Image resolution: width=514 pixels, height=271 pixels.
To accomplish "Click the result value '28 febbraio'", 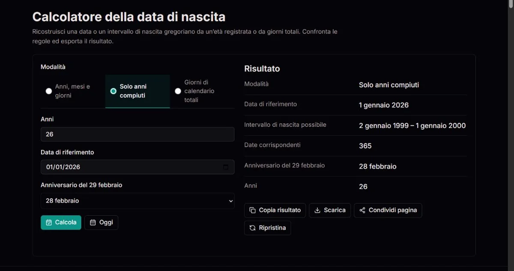I will click(x=378, y=167).
